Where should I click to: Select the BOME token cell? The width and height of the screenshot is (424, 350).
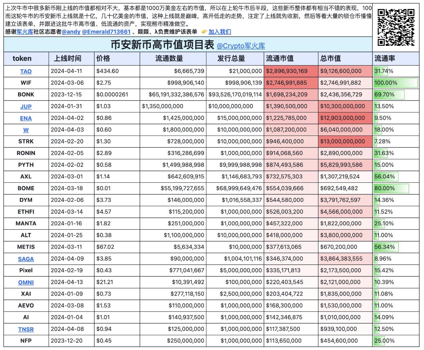pos(26,188)
